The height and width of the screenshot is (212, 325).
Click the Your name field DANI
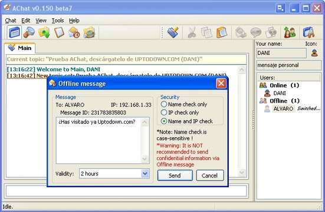coord(281,53)
